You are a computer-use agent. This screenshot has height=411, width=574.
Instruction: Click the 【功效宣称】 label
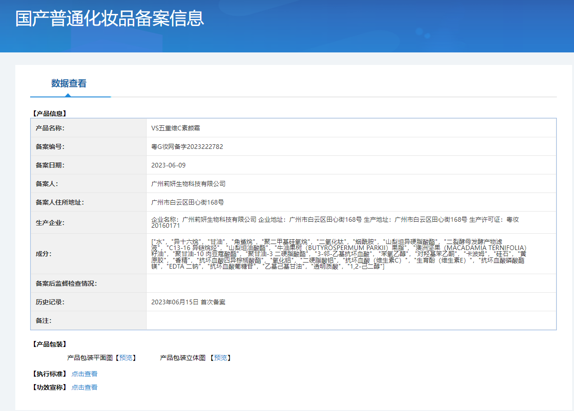point(50,387)
